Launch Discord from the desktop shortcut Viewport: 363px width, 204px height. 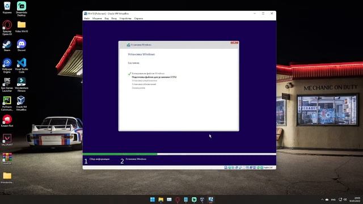coord(22,45)
